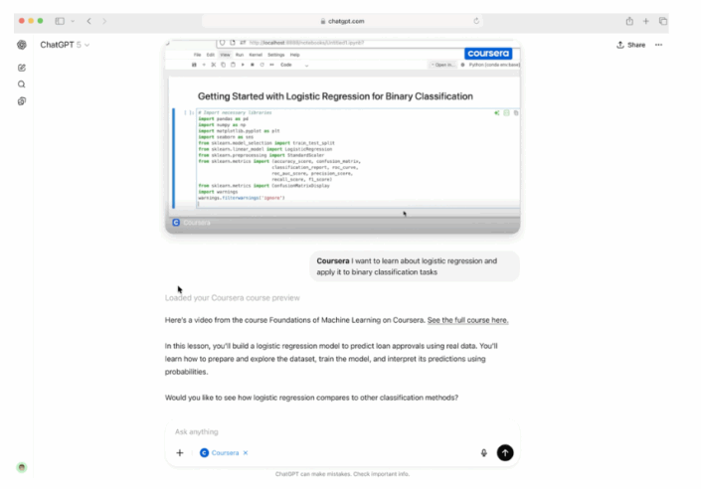The height and width of the screenshot is (489, 701).
Task: Go back in Safari history
Action: 88,21
